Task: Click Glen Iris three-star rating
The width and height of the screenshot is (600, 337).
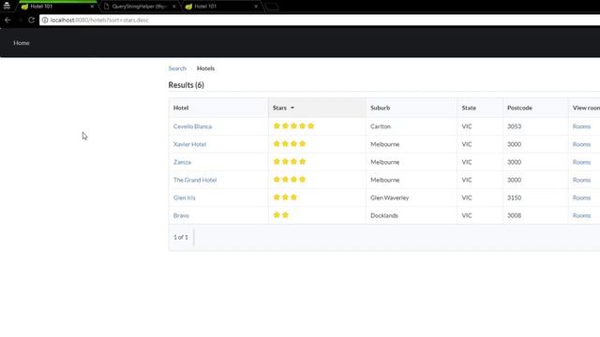Action: click(x=285, y=198)
